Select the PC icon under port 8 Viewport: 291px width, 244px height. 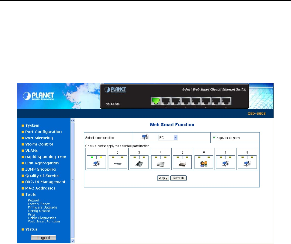pos(247,164)
